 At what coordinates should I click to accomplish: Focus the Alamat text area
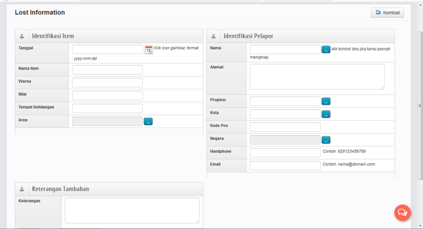pyautogui.click(x=317, y=77)
